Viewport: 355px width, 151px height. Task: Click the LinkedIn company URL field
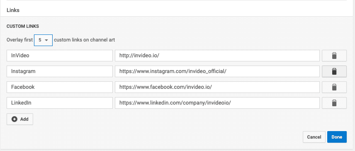(x=217, y=103)
